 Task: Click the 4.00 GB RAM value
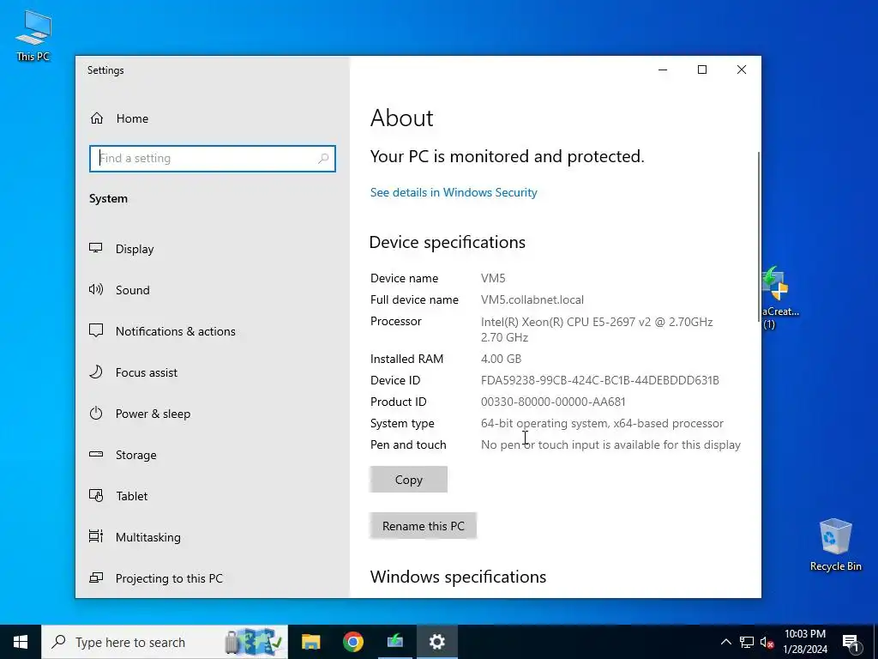point(501,359)
